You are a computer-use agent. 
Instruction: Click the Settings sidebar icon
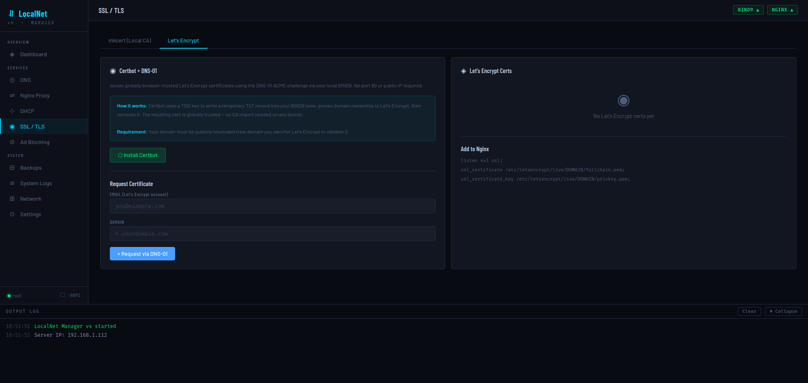[x=12, y=215]
